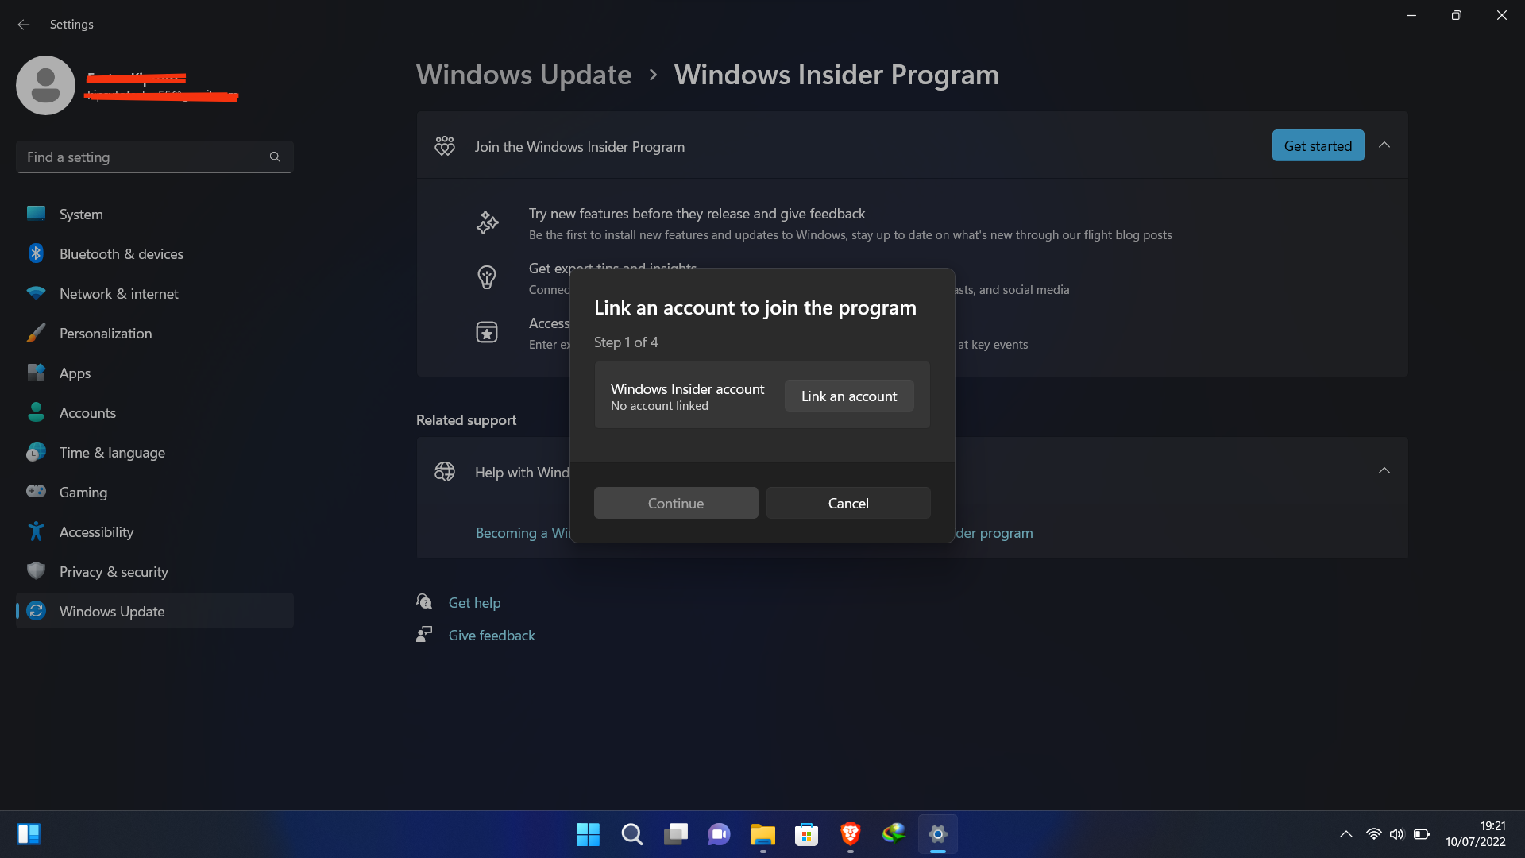Select Bluetooth & devices in sidebar
This screenshot has width=1525, height=858.
121,254
